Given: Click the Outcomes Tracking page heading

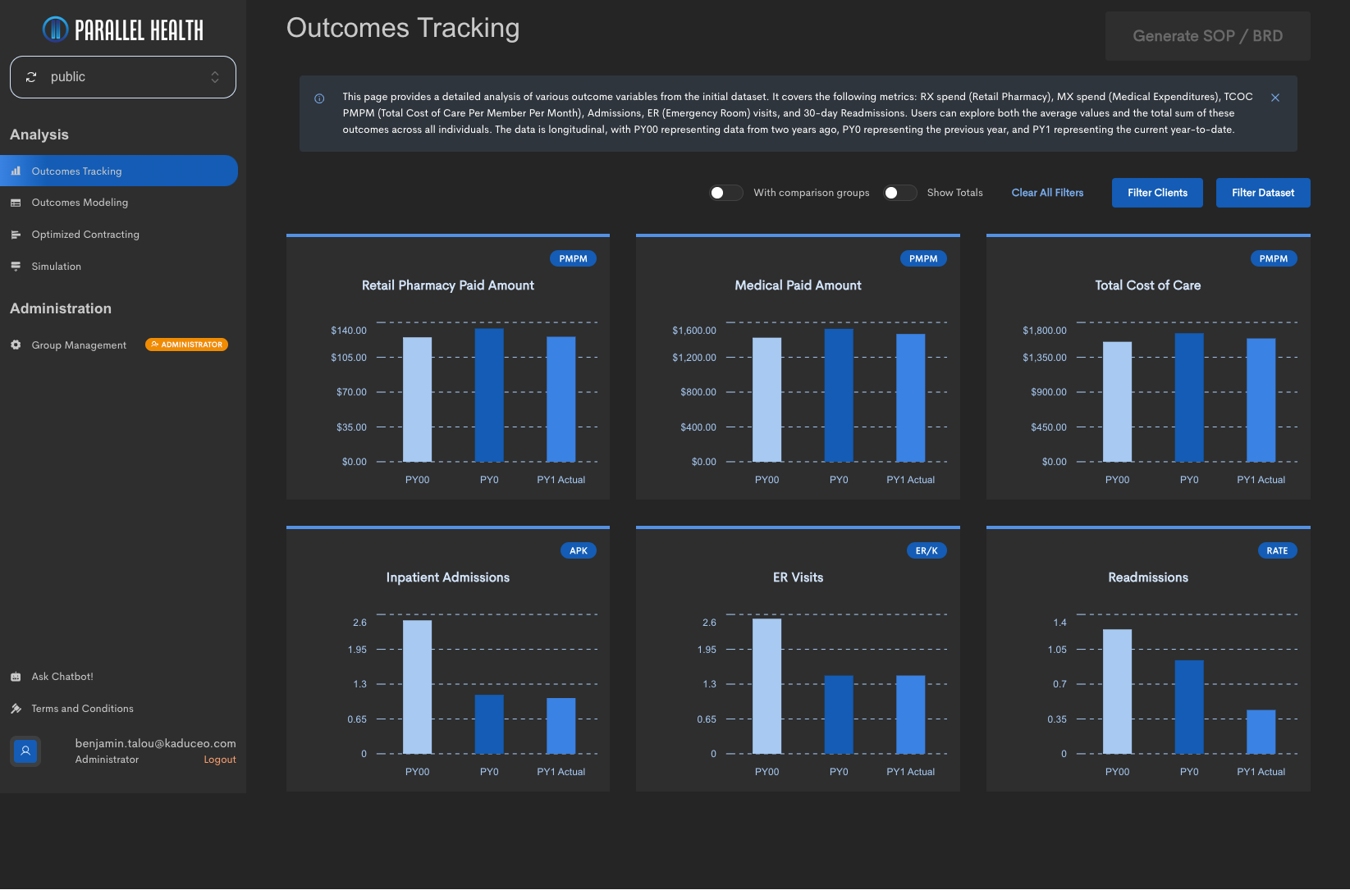Looking at the screenshot, I should click(x=403, y=28).
